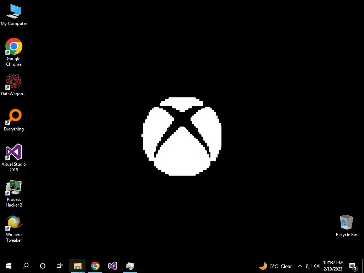Switch to Visual Studio in taskbar
The width and height of the screenshot is (364, 273).
click(x=113, y=266)
